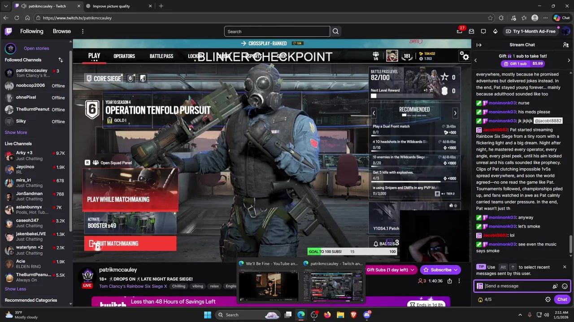This screenshot has width=574, height=322.
Task: Open Browse in Twitch nav
Action: [62, 31]
